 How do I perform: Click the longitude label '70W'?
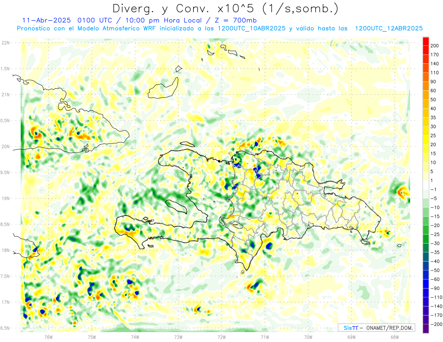point(308,337)
